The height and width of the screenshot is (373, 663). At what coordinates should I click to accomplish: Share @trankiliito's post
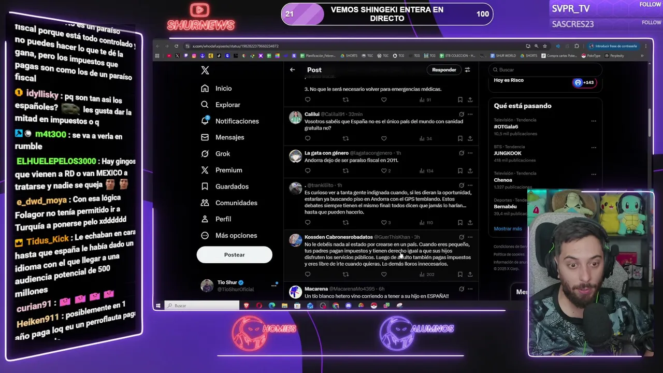tap(470, 222)
